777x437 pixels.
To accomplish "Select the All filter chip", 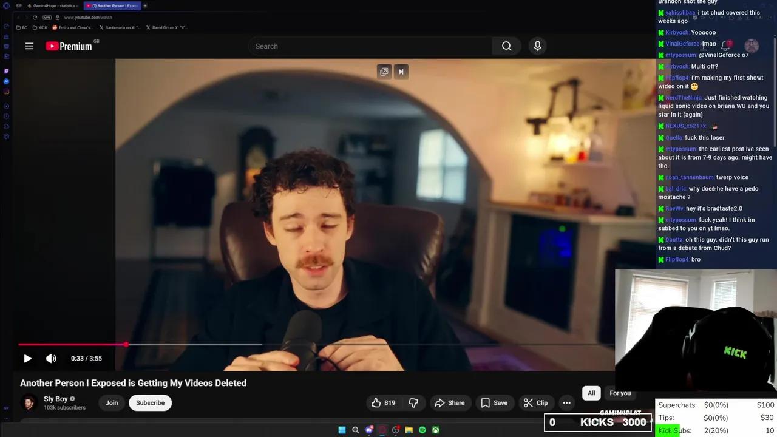I will click(591, 393).
